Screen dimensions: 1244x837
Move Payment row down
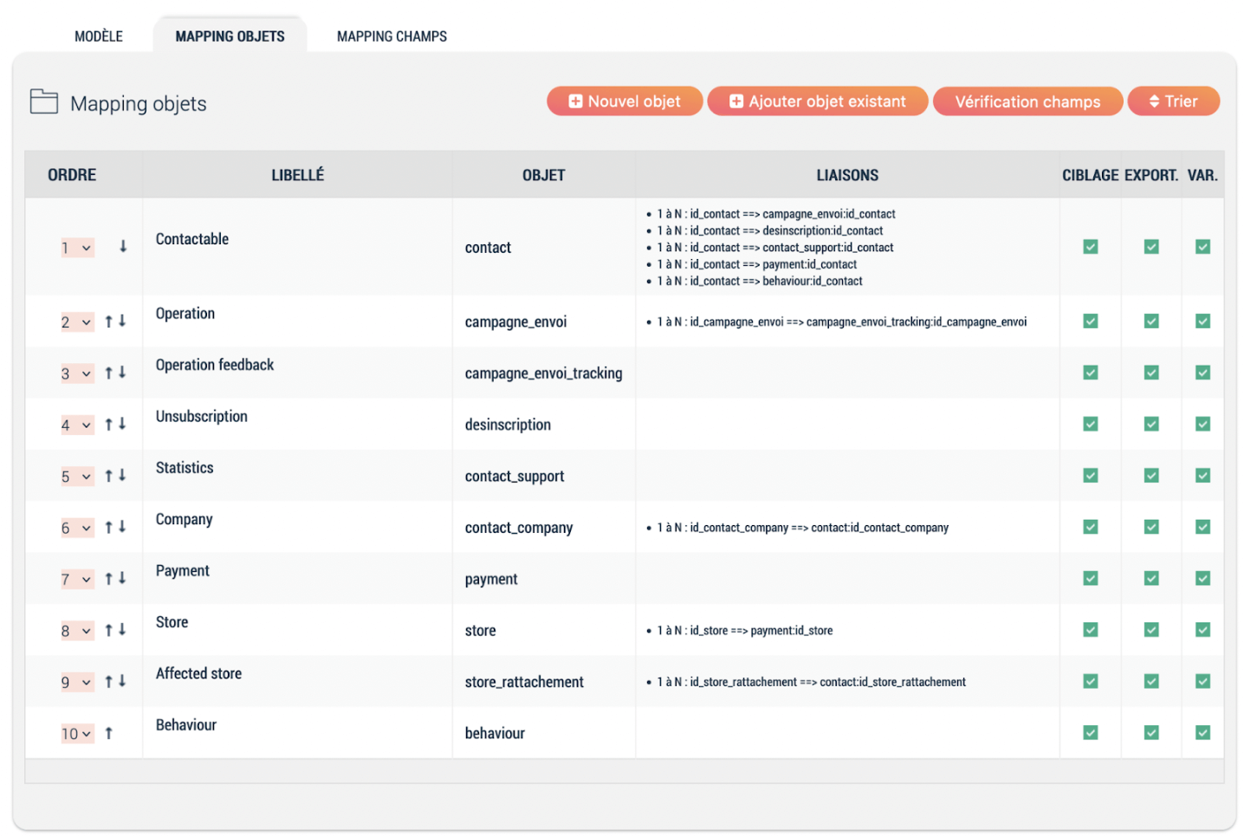[x=122, y=579]
